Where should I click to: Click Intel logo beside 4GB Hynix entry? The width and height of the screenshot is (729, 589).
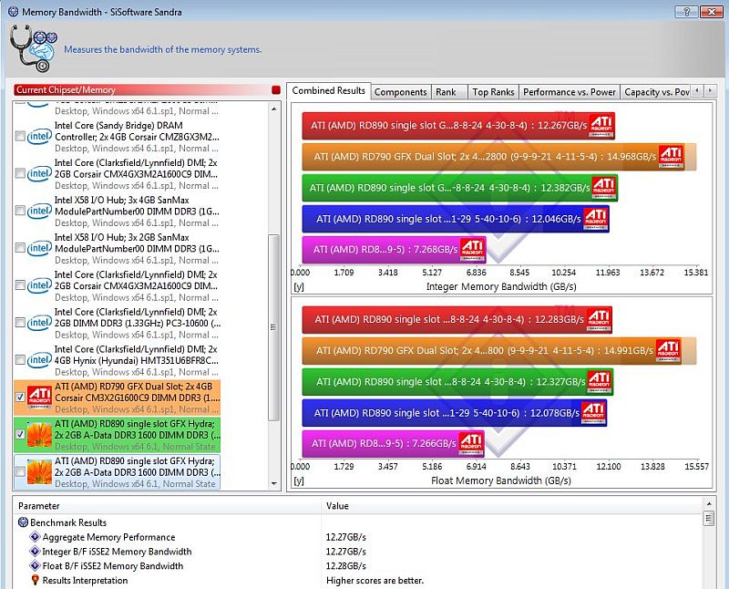pos(39,359)
